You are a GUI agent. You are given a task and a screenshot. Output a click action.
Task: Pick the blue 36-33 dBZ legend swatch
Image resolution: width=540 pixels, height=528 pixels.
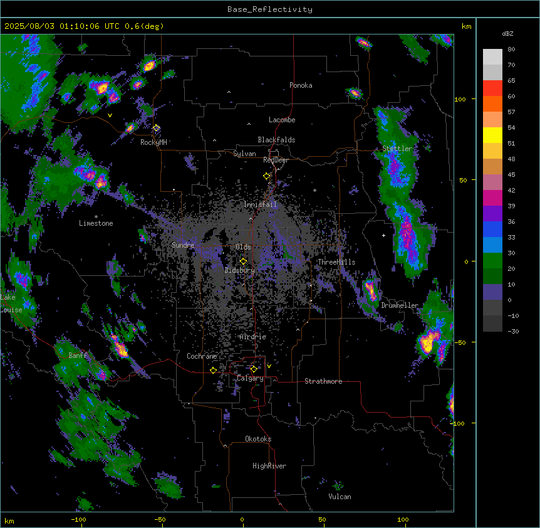point(492,230)
